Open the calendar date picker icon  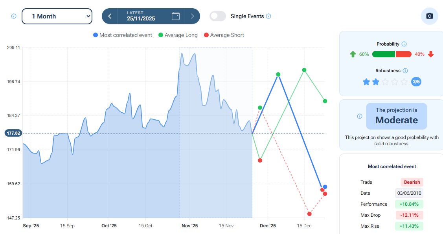click(x=176, y=16)
